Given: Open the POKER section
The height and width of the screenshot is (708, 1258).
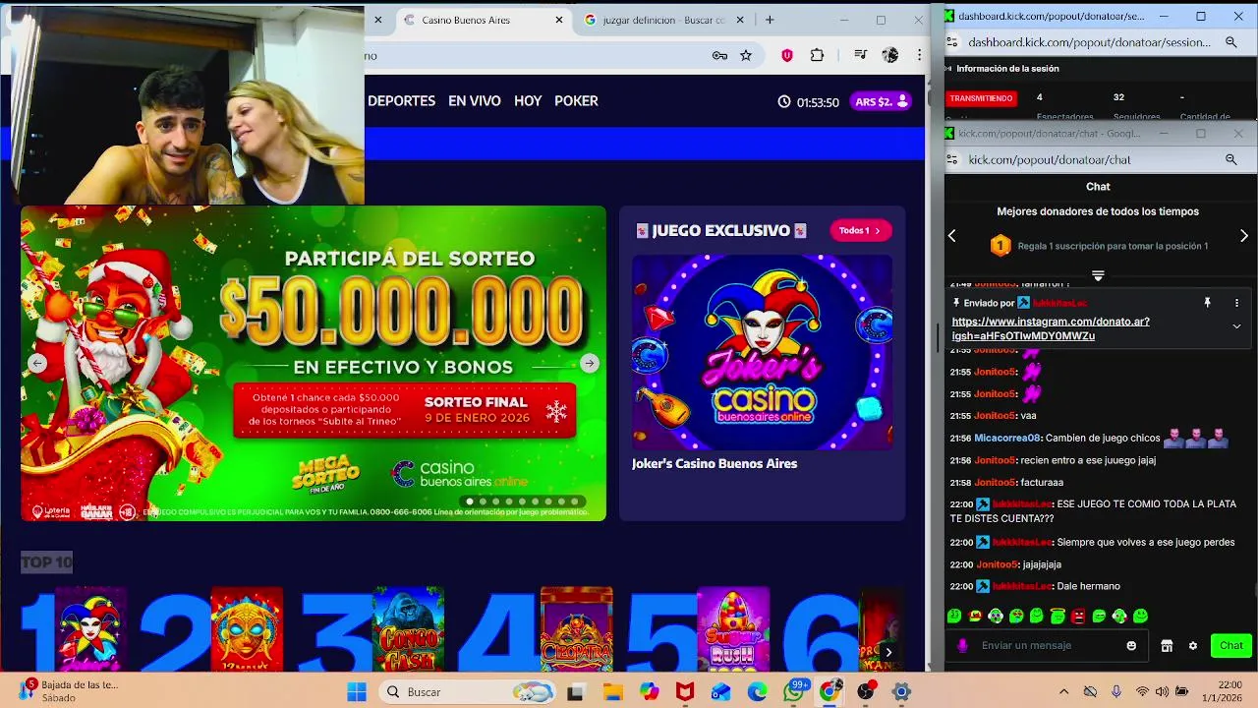Looking at the screenshot, I should click(x=576, y=101).
